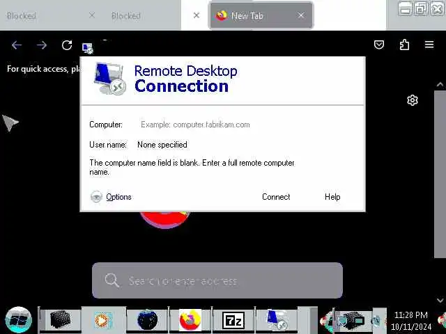446x334 pixels.
Task: Expand Options in Remote Desktop Connection
Action: [x=111, y=196]
